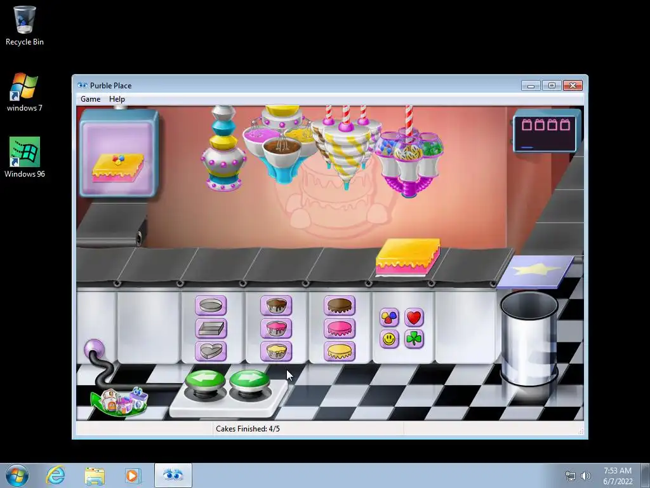Add green clover decoration
650x488 pixels.
[x=414, y=339]
